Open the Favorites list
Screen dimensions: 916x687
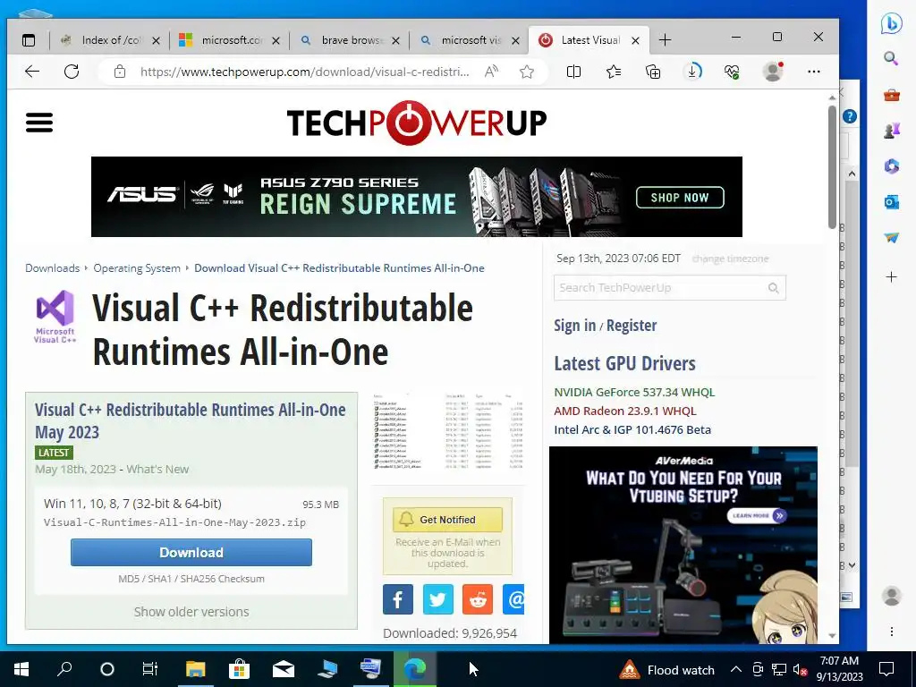[x=614, y=72]
